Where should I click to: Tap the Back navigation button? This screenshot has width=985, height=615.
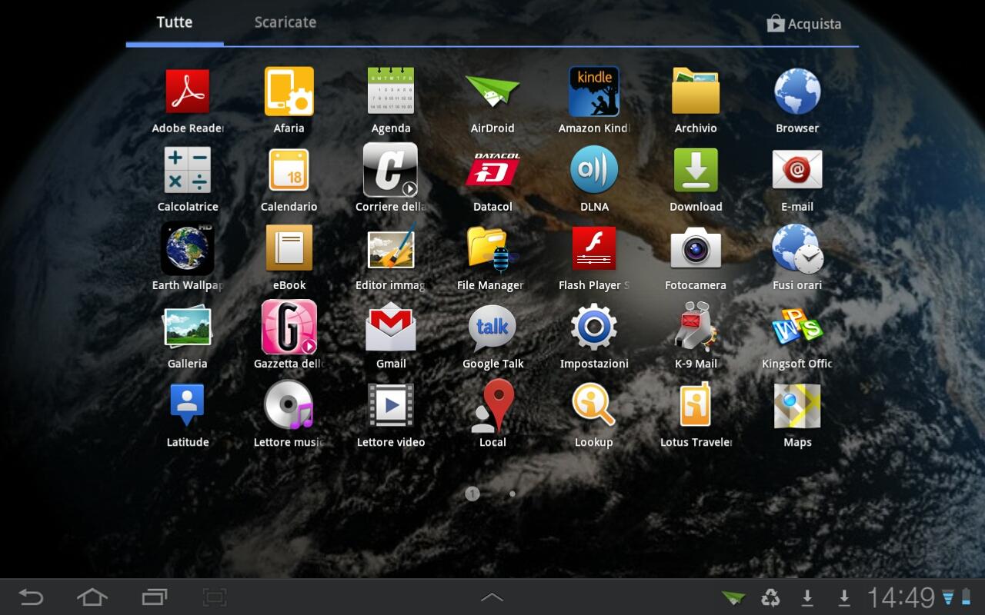[x=31, y=597]
